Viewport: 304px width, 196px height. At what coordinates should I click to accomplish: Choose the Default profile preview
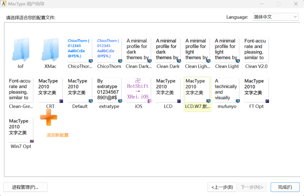(80, 90)
